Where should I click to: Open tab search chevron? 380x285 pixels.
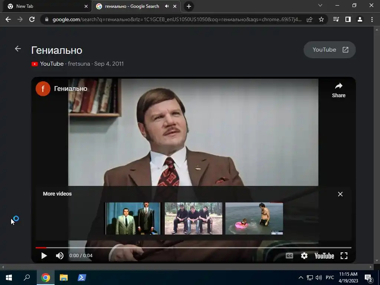click(320, 5)
